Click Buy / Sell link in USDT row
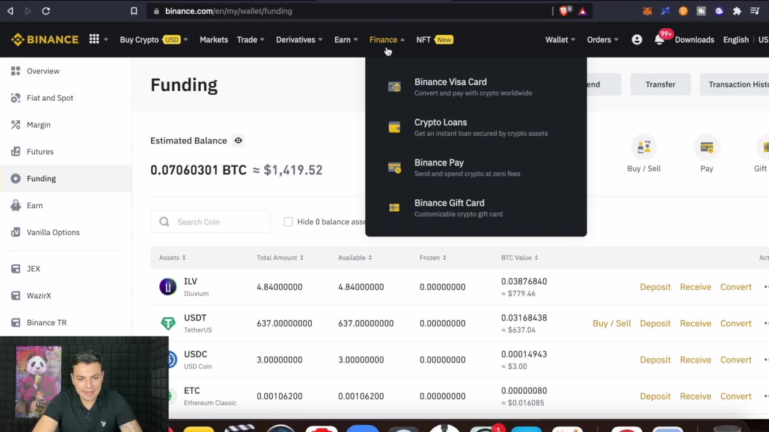This screenshot has height=432, width=769. pyautogui.click(x=612, y=323)
